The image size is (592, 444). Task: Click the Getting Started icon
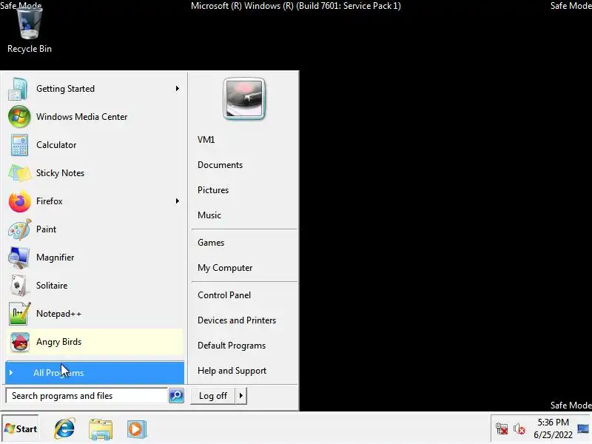(18, 89)
